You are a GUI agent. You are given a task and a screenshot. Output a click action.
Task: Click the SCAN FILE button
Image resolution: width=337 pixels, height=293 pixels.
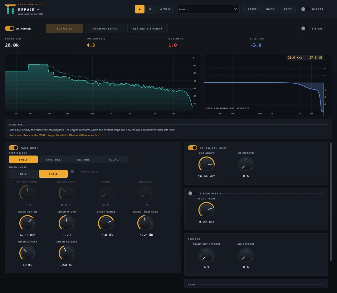click(64, 29)
